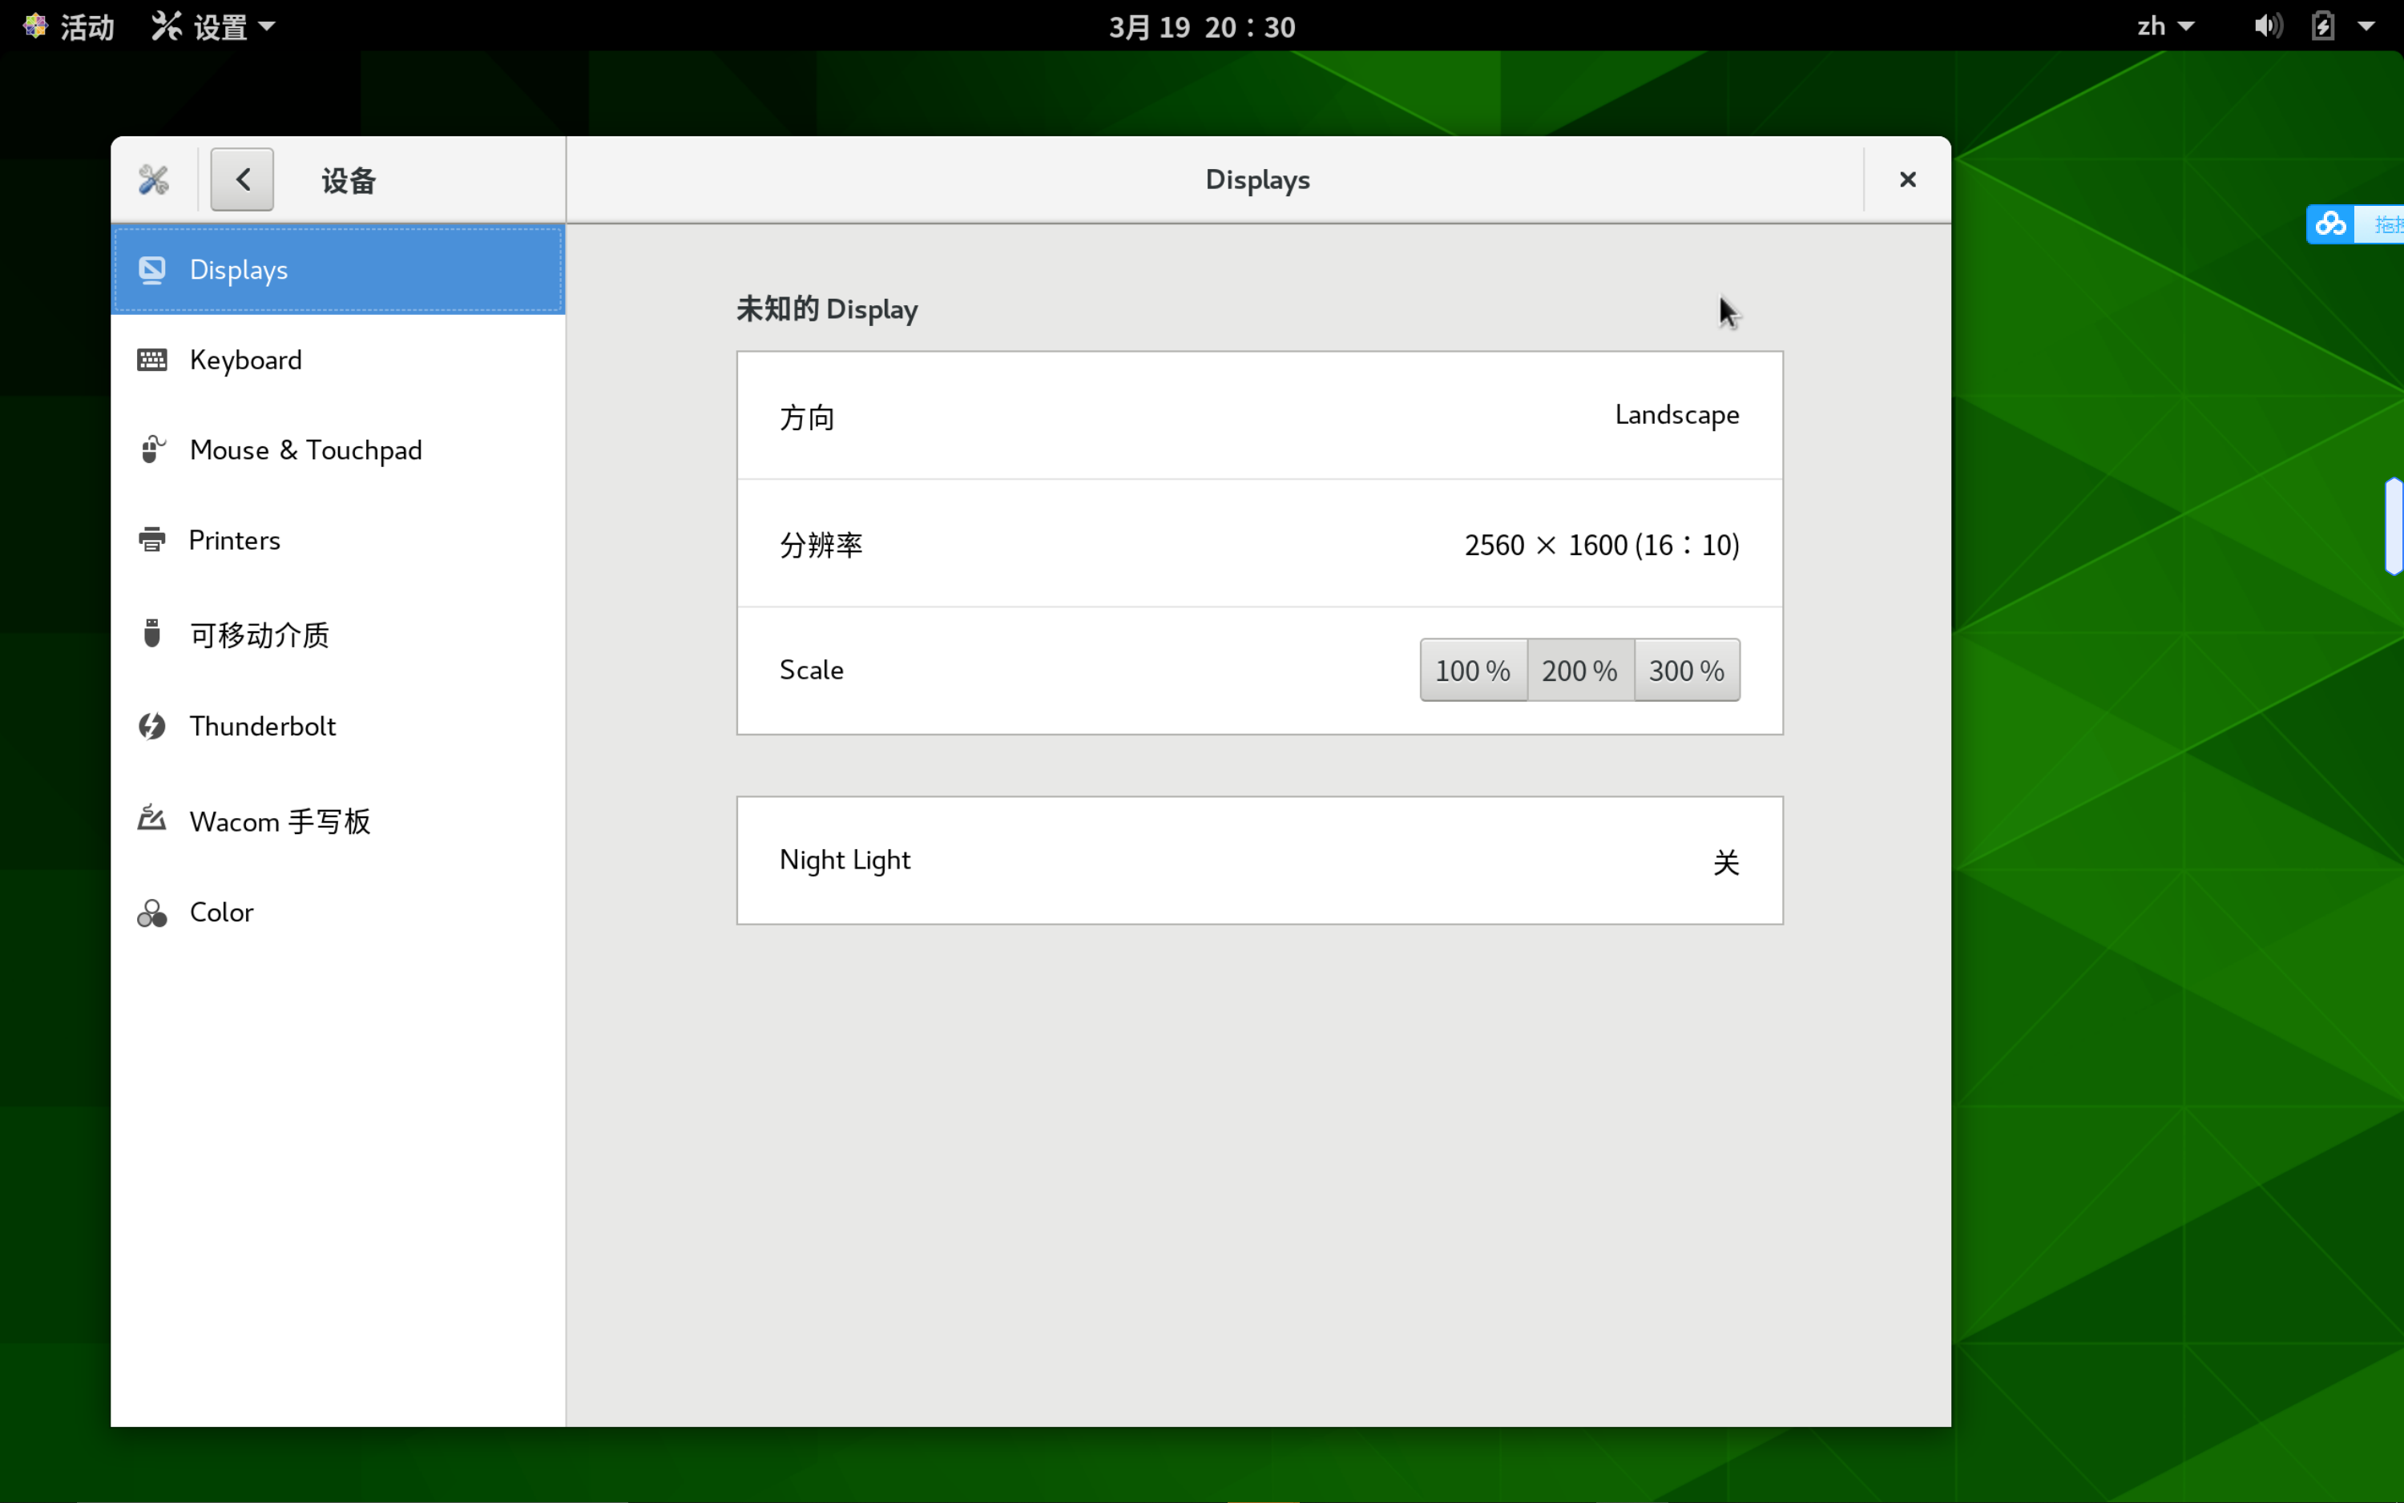Image resolution: width=2404 pixels, height=1503 pixels.
Task: Open the Night Light settings row
Action: 1259,860
